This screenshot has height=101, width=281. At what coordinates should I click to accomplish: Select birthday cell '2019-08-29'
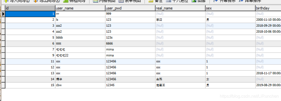268,85
